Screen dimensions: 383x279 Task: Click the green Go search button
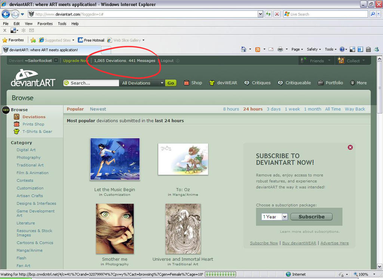[x=171, y=83]
